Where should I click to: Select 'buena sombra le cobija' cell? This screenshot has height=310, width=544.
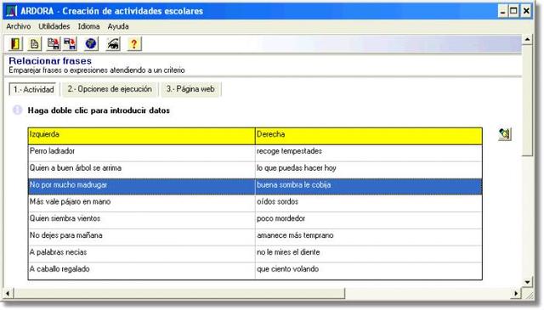point(369,187)
